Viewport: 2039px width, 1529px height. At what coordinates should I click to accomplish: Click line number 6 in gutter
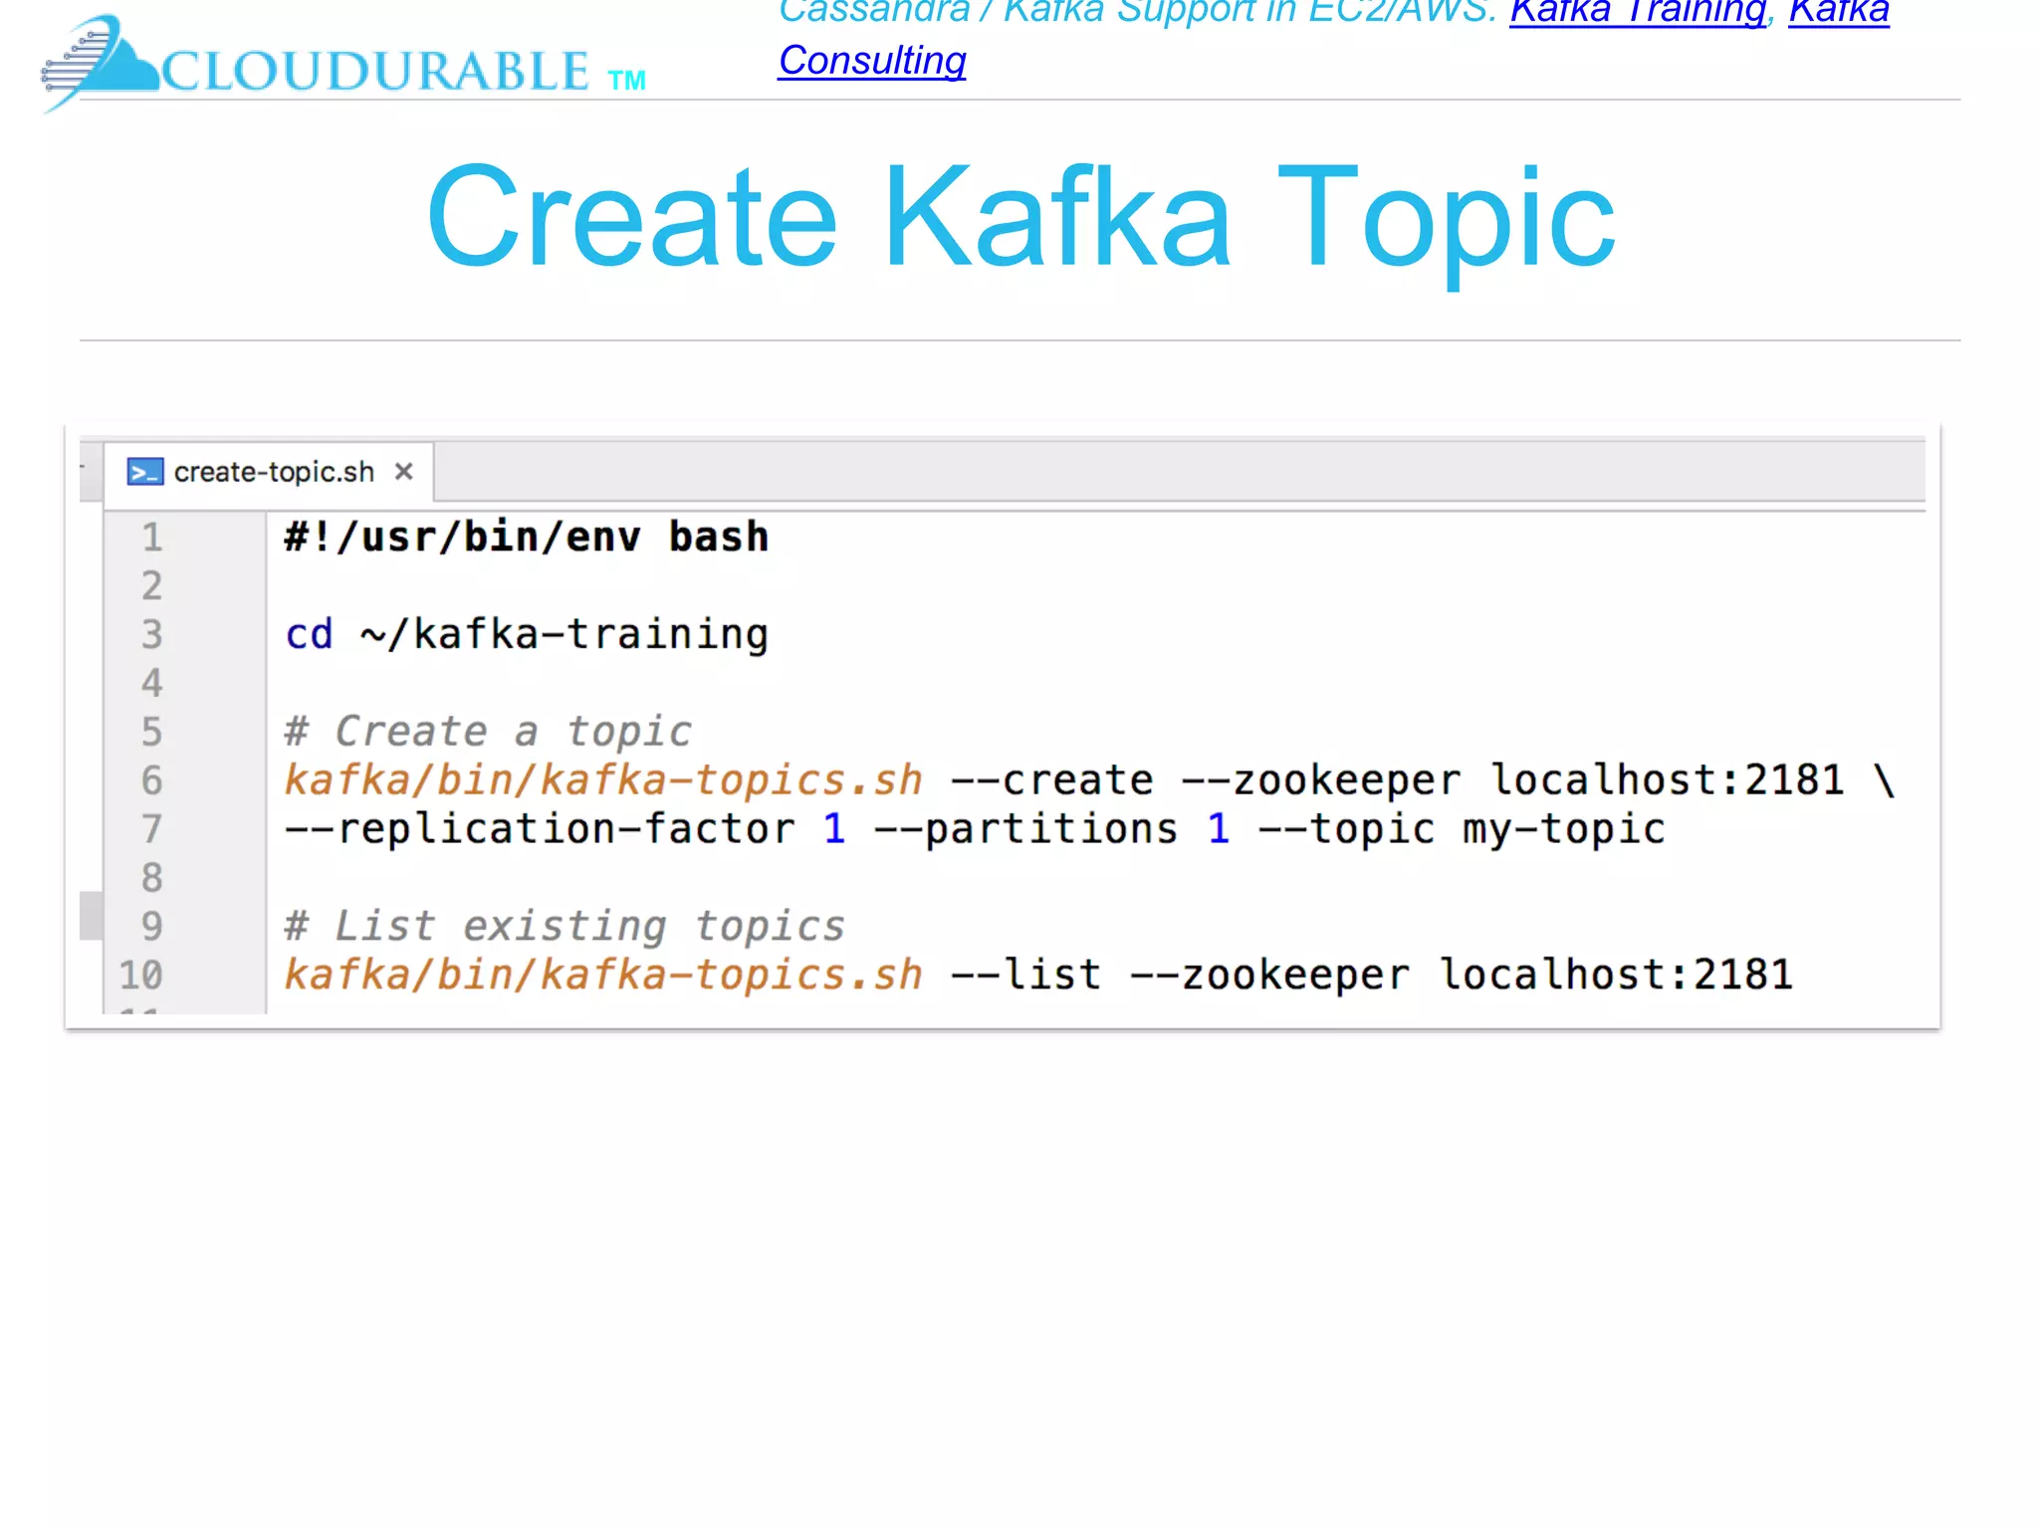tap(151, 780)
